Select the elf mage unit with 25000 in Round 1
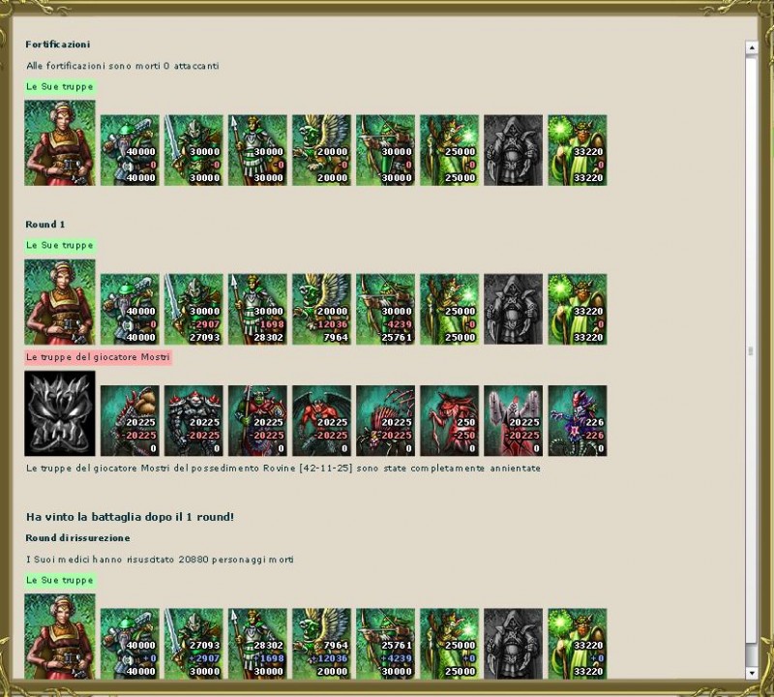Image resolution: width=774 pixels, height=697 pixels. 449,309
